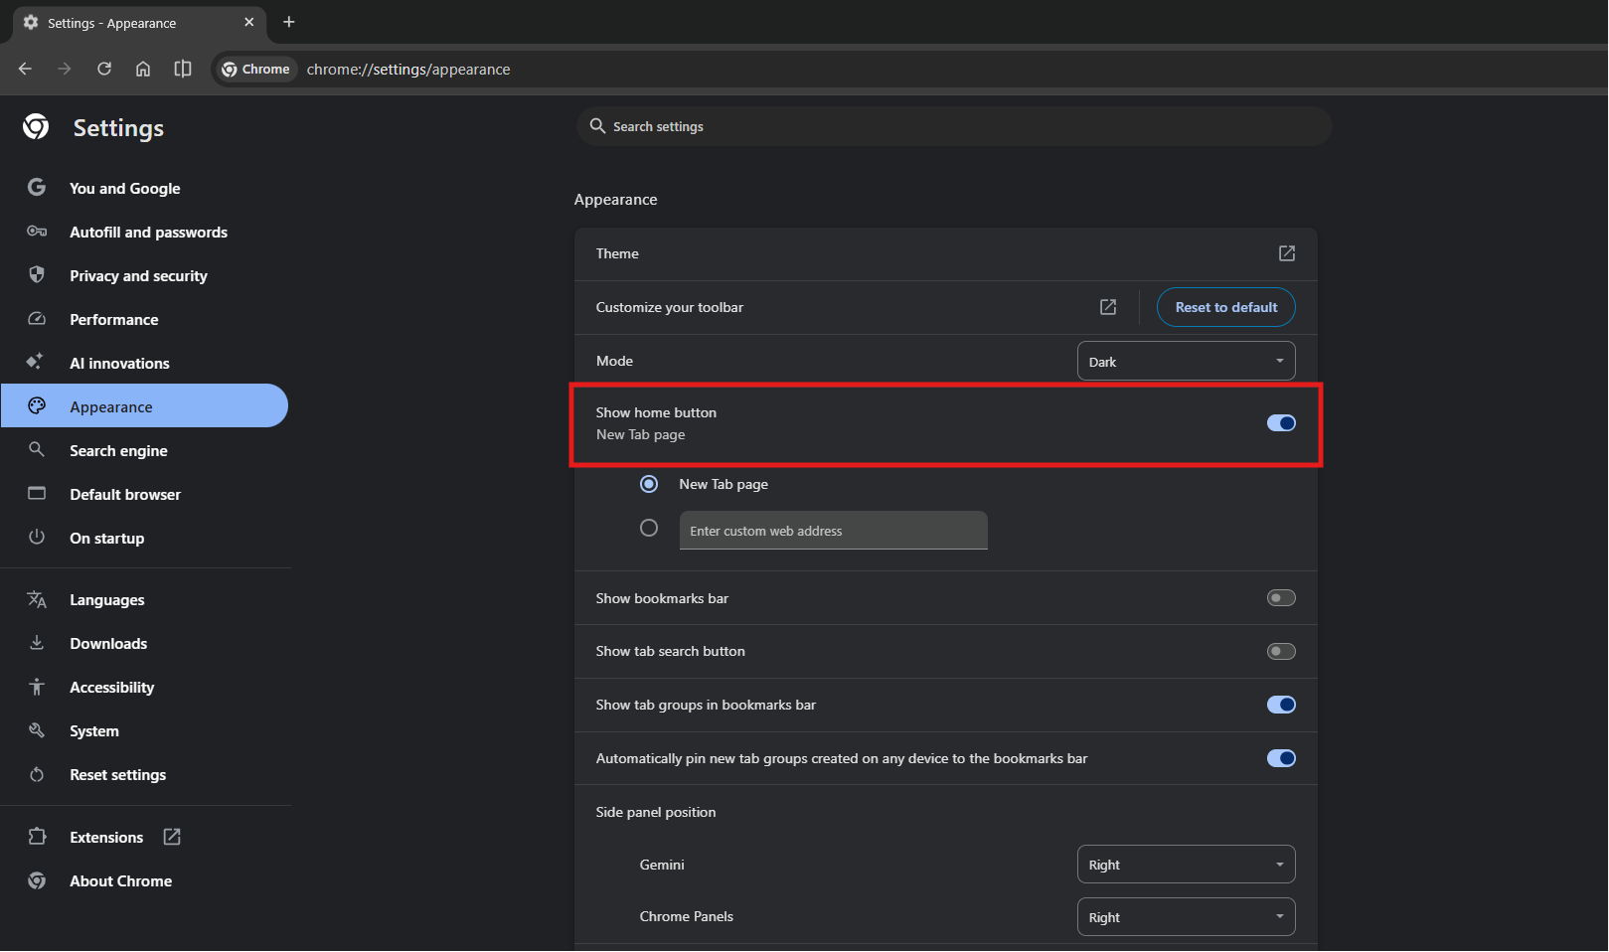1609x952 pixels.
Task: Click the home button in toolbar
Action: coord(143,69)
